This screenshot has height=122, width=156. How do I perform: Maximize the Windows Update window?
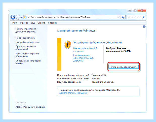coord(135,11)
